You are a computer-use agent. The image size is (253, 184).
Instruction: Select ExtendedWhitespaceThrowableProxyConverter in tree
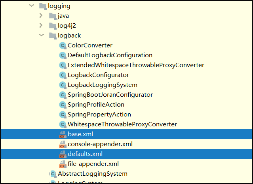click(136, 65)
